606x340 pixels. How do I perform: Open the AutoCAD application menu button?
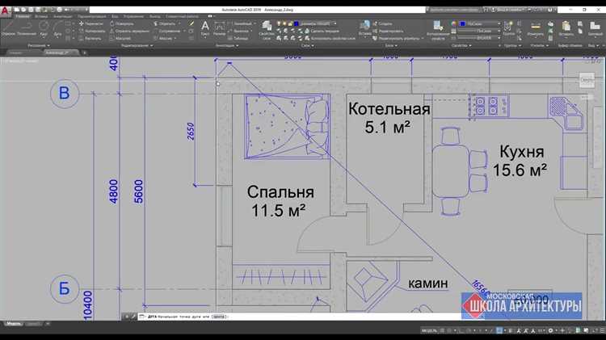(5, 10)
